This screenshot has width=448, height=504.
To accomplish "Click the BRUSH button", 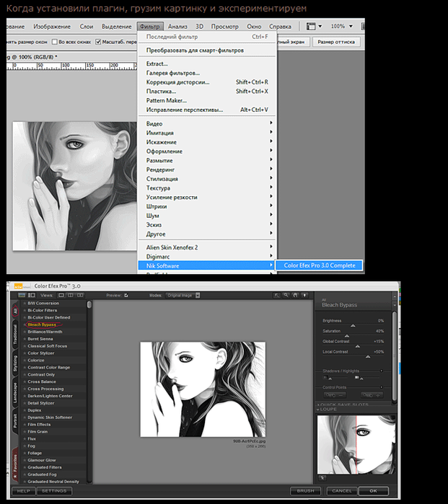I will point(306,491).
